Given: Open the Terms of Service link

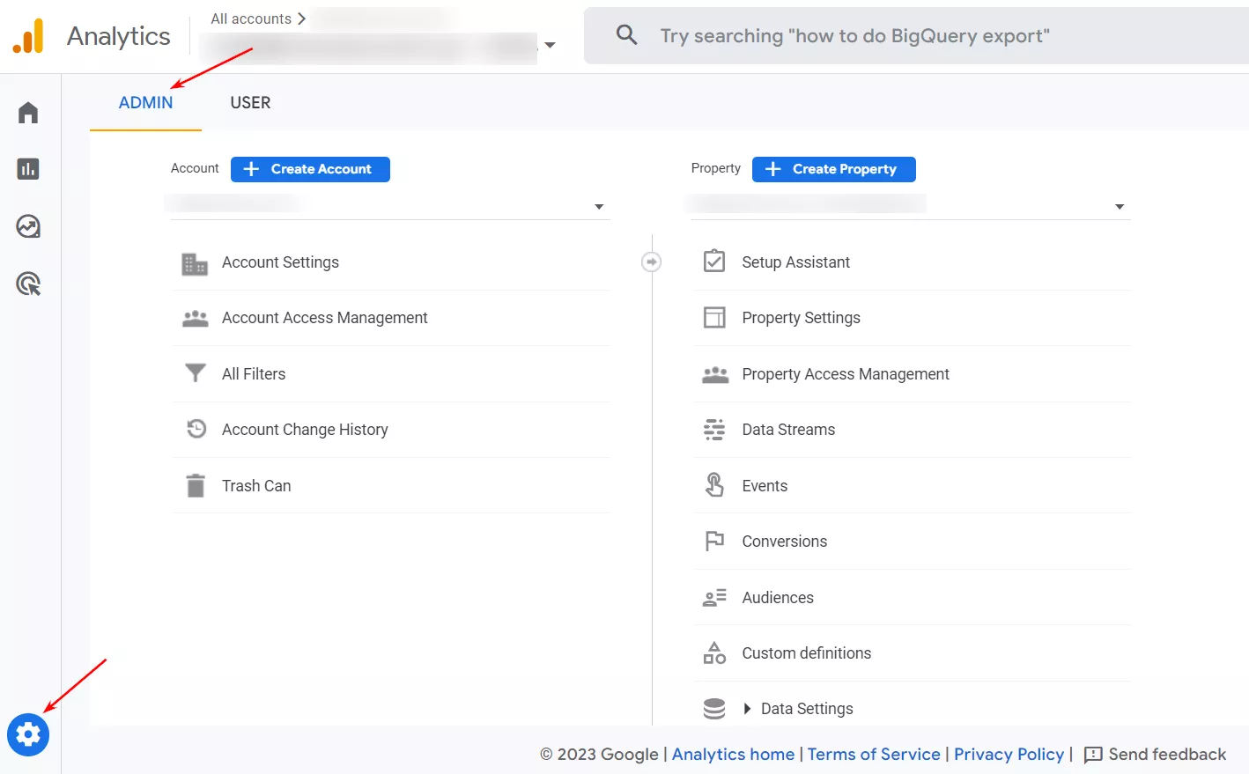Looking at the screenshot, I should pos(874,755).
